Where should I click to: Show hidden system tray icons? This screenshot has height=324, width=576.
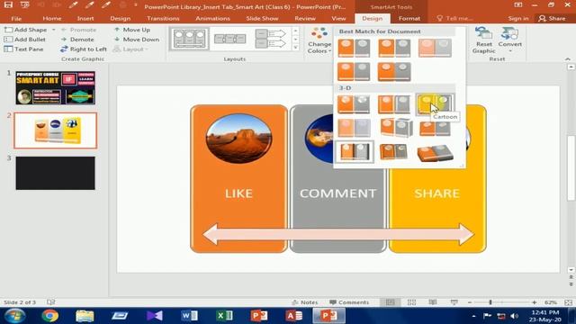point(473,316)
